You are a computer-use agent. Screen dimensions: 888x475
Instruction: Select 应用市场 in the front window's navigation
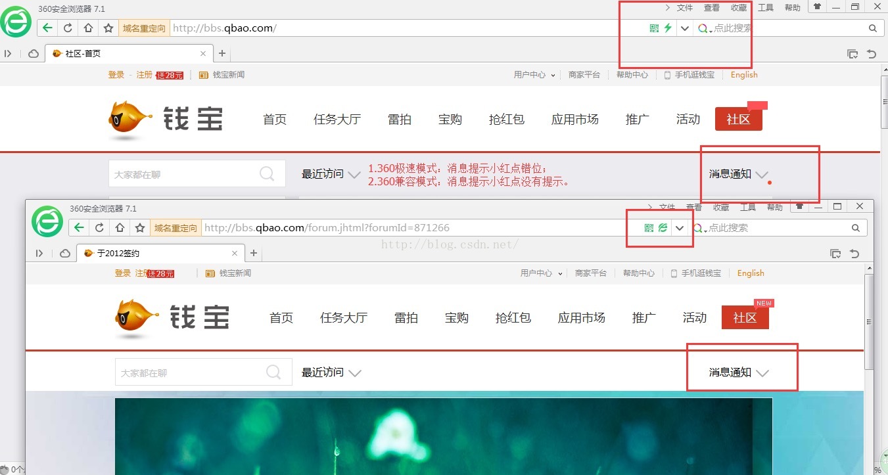pos(582,318)
